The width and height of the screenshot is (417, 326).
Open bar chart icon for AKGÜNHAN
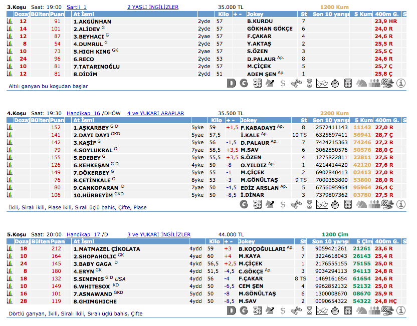10,22
